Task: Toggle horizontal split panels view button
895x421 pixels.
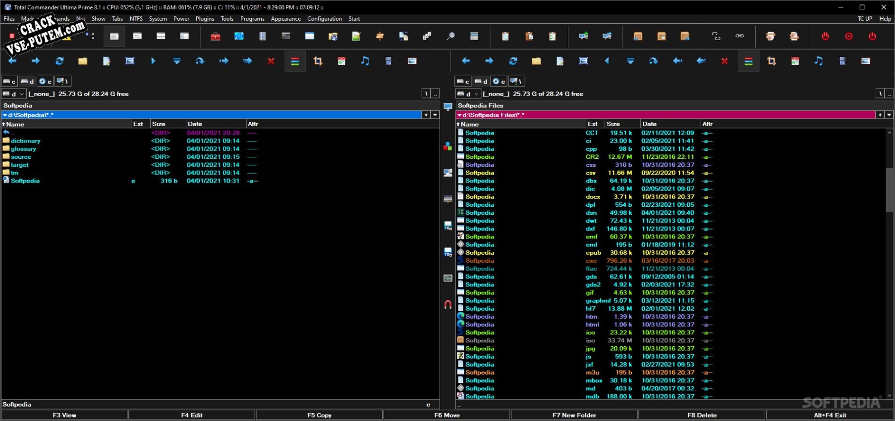Action: click(161, 36)
